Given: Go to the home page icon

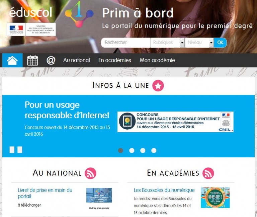Looking at the screenshot, I should pos(12,60).
